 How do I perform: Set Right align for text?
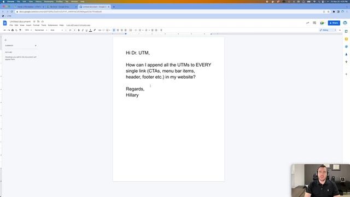[x=121, y=30]
